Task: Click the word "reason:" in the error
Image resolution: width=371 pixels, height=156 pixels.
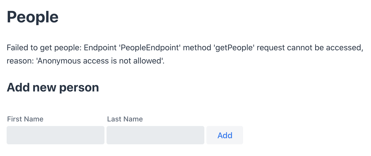Action: pos(21,61)
